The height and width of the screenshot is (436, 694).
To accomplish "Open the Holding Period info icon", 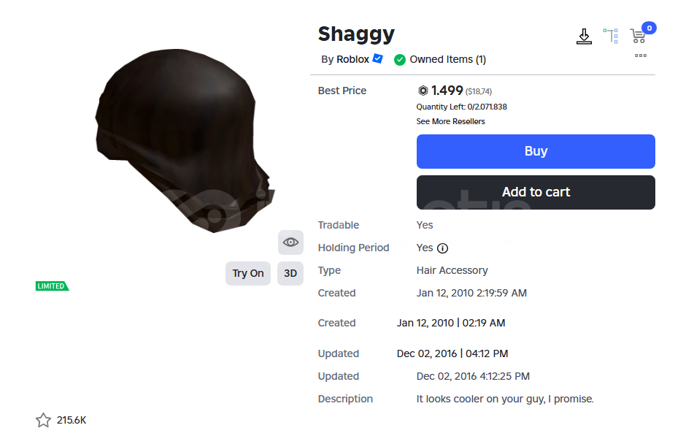I will coord(443,248).
